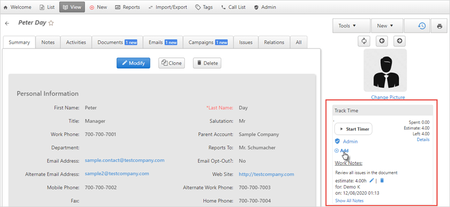The width and height of the screenshot is (450, 207).
Task: Click the mobile phone 700-700-7002
Action: (101, 188)
